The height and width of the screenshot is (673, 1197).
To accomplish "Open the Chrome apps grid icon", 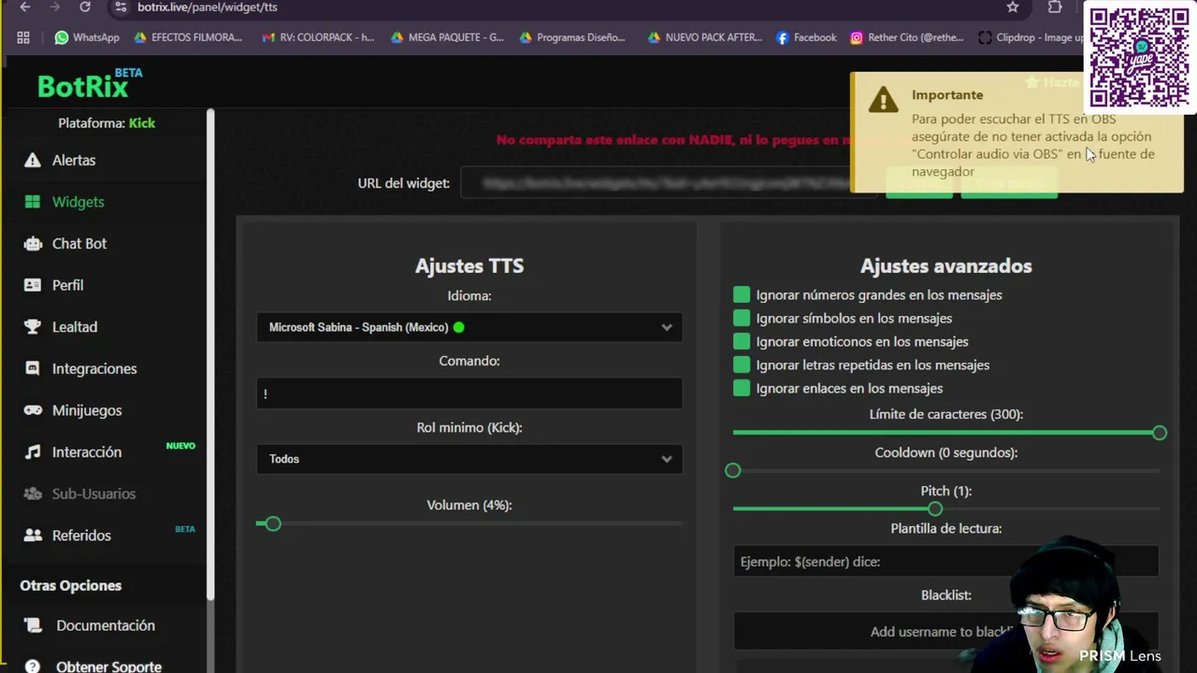I will point(23,37).
